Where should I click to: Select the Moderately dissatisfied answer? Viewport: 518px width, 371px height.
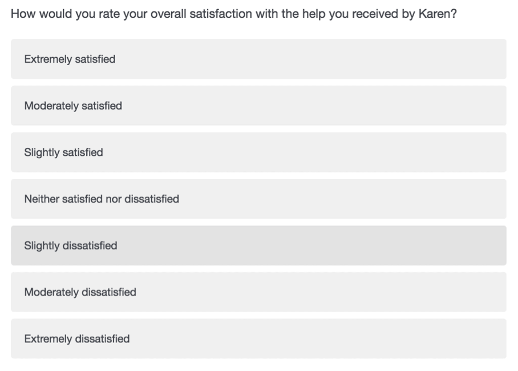point(258,292)
